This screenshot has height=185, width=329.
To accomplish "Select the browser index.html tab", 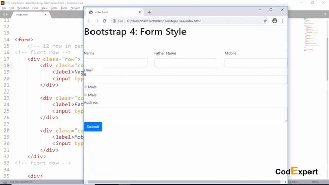I will click(x=115, y=12).
